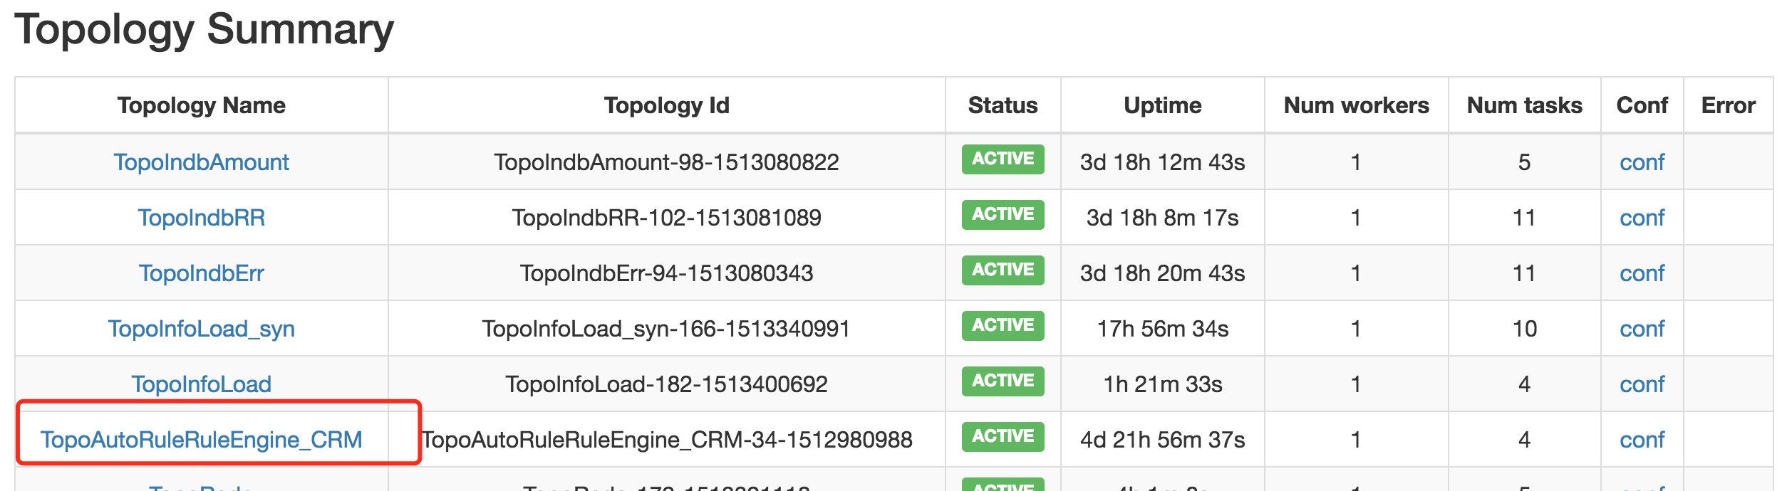Open the TopoInfoLoad_syn topology link

coord(201,329)
